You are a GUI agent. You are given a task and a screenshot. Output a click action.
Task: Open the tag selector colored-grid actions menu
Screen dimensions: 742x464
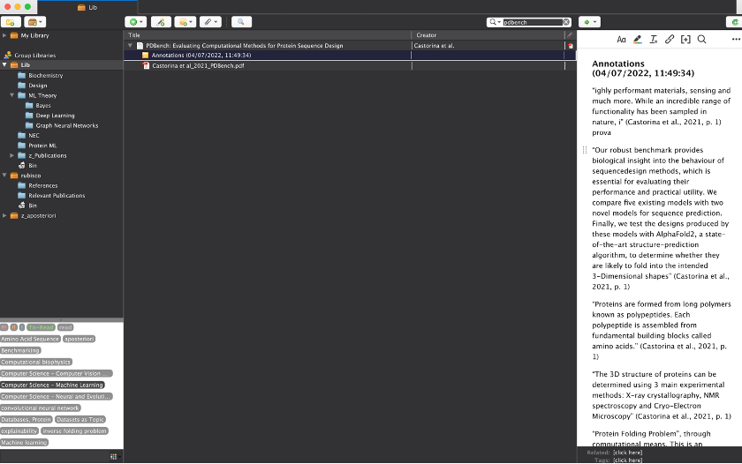114,456
